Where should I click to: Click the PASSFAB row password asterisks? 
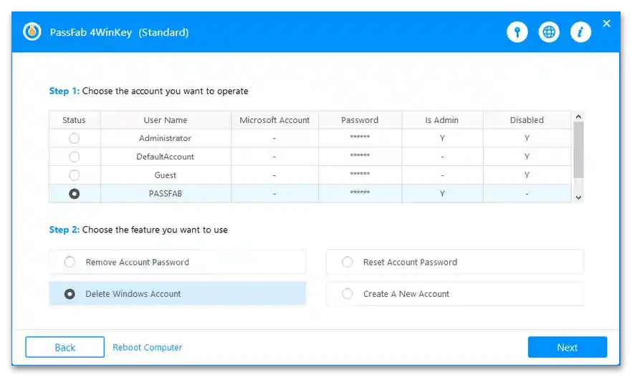click(x=360, y=192)
